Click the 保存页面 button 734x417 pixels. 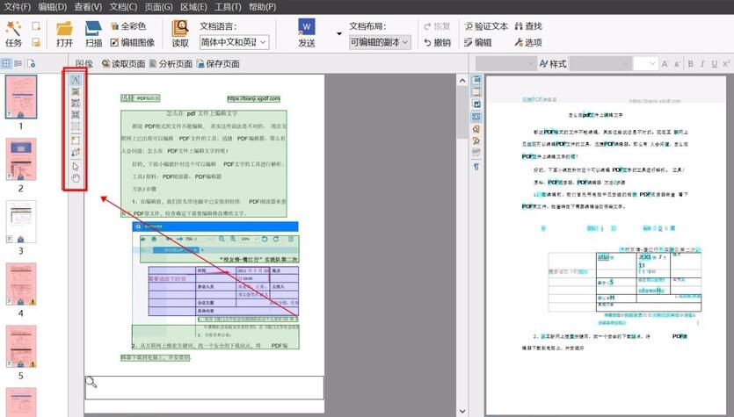[x=217, y=64]
